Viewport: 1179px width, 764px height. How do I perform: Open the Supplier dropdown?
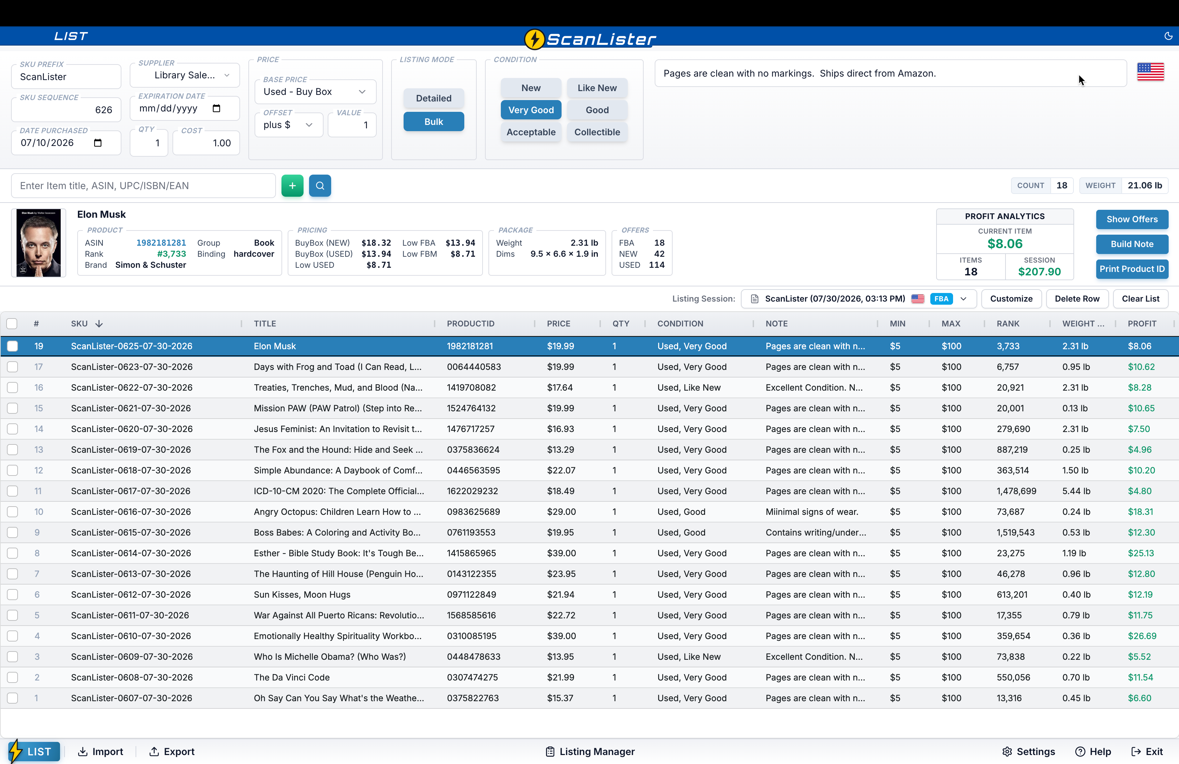pos(185,75)
